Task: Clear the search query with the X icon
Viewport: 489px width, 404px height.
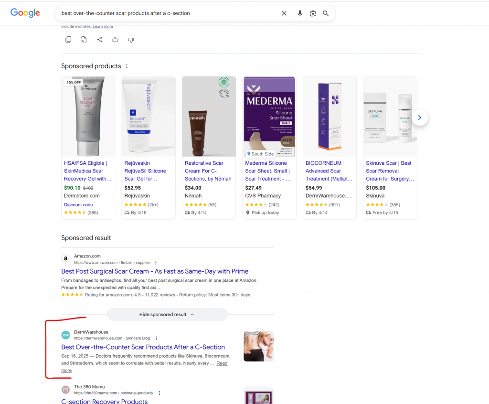Action: (x=284, y=13)
